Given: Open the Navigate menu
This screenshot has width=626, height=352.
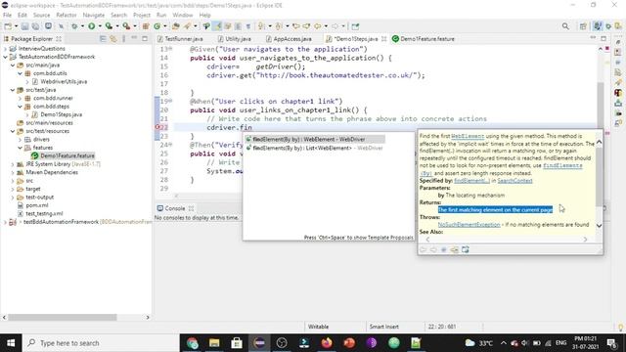Looking at the screenshot, I should click(94, 16).
